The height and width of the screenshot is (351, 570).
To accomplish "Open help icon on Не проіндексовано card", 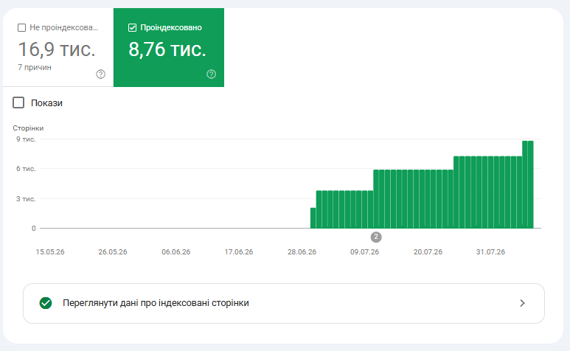I will pos(101,74).
